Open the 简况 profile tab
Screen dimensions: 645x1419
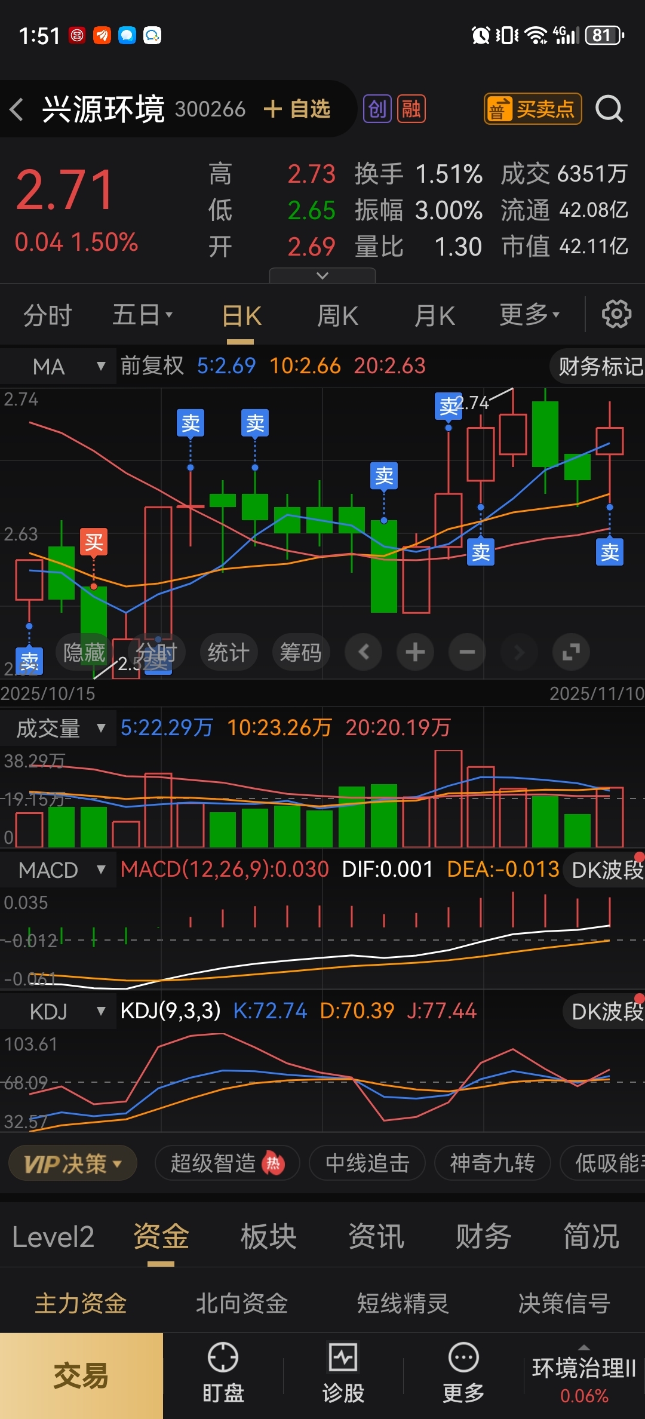point(591,1236)
